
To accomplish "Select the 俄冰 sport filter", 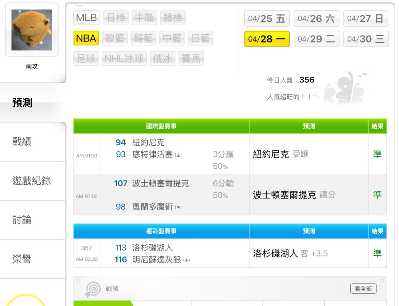I will click(163, 58).
